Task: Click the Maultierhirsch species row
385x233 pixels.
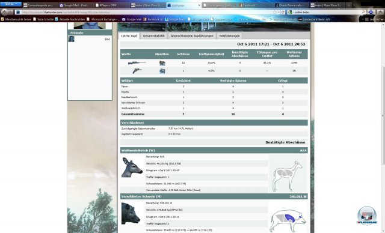Action: click(214, 97)
